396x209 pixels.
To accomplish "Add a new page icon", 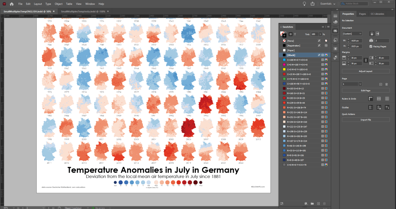I will 381,84.
